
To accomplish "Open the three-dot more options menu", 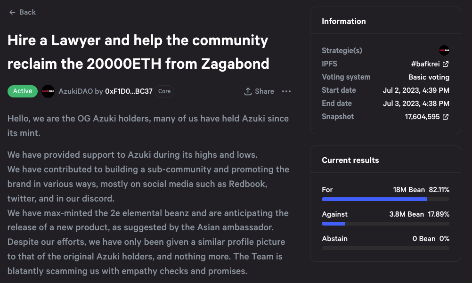I will [x=286, y=91].
